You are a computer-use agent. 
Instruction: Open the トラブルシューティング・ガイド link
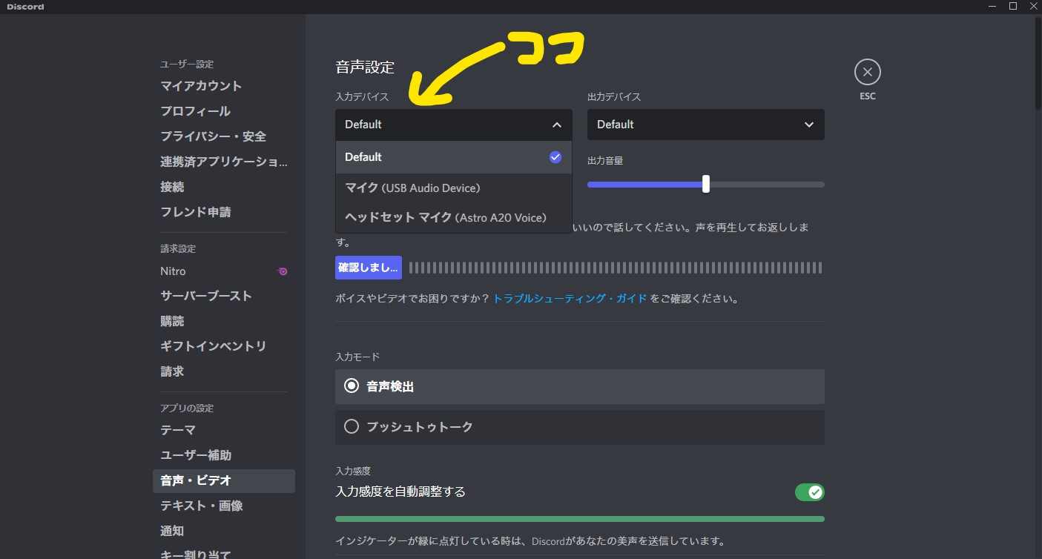coord(570,299)
